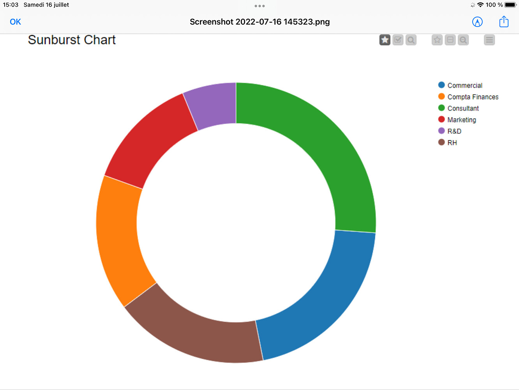The width and height of the screenshot is (519, 390).
Task: Toggle Compta Finances legend entry
Action: pos(473,97)
